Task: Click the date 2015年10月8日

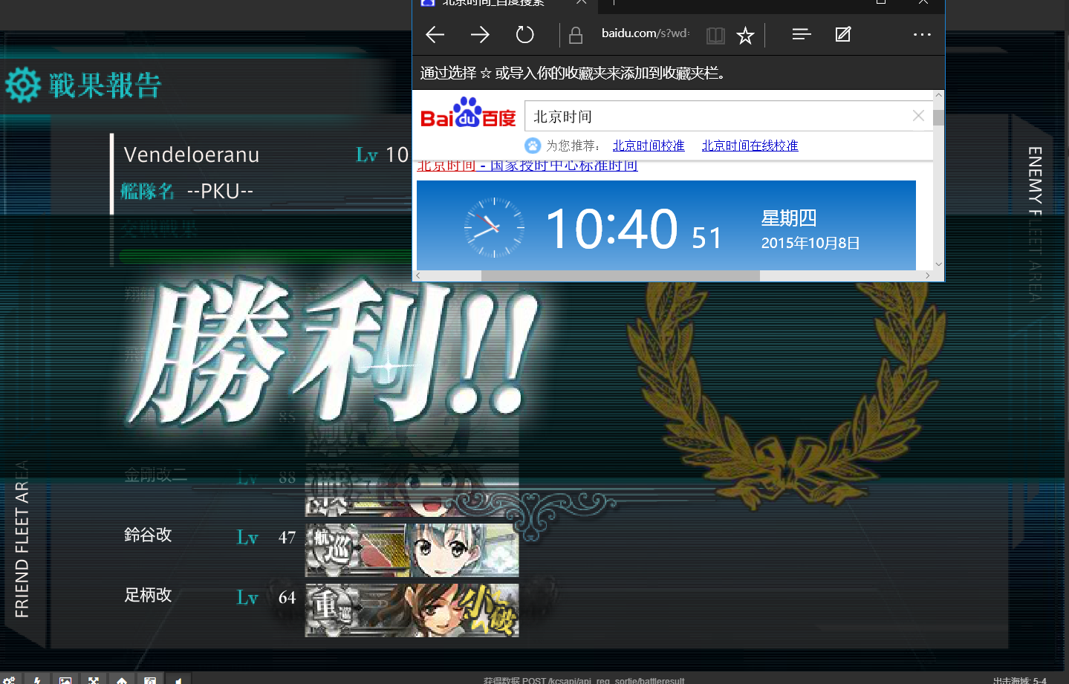Action: [x=810, y=243]
